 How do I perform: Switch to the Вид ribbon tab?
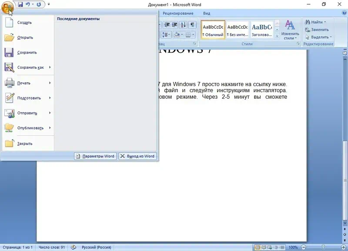(207, 13)
